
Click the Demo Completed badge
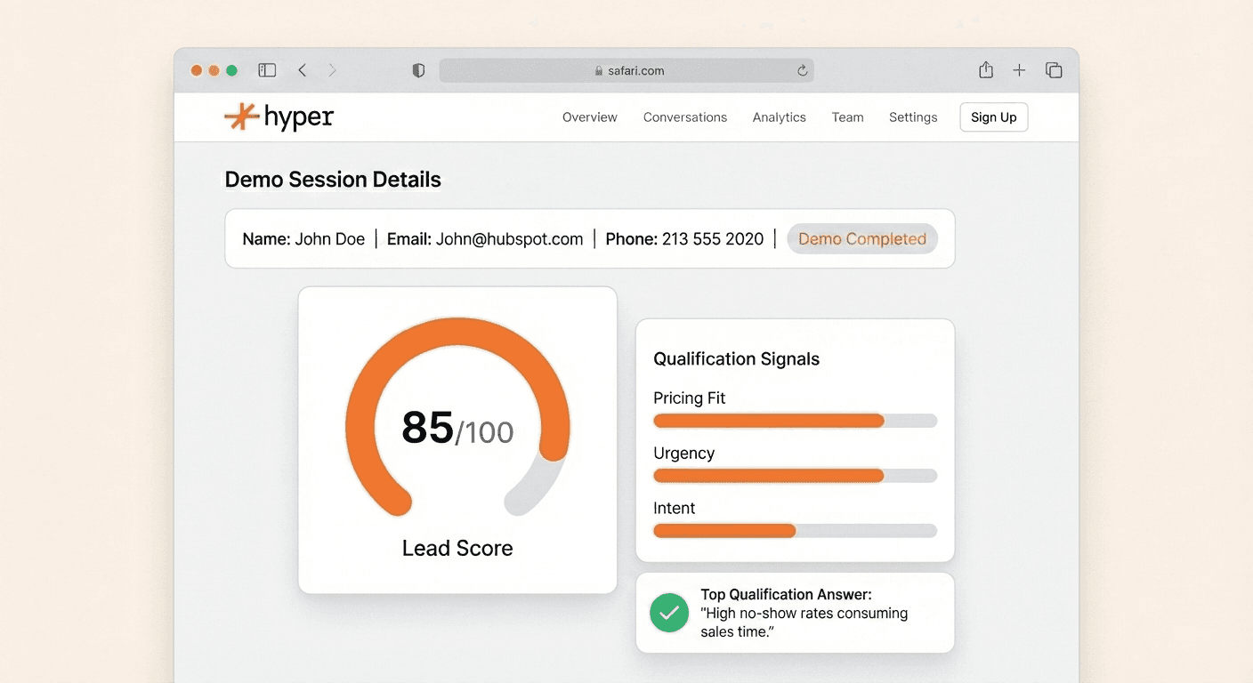point(862,238)
